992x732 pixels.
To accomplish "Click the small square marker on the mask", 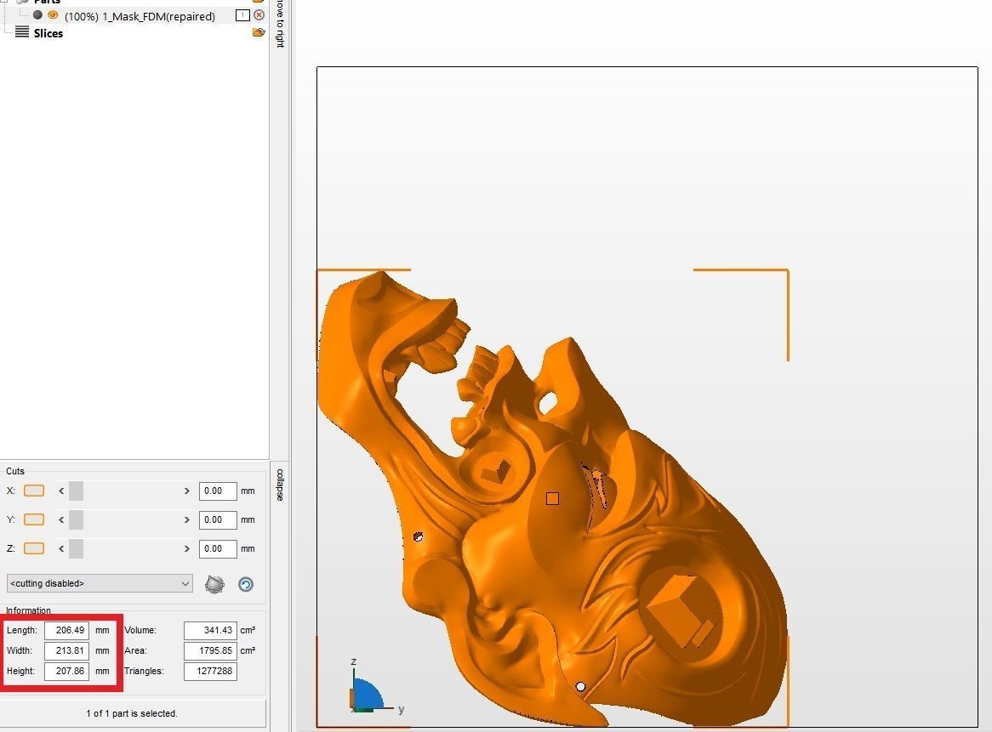I will coord(552,499).
